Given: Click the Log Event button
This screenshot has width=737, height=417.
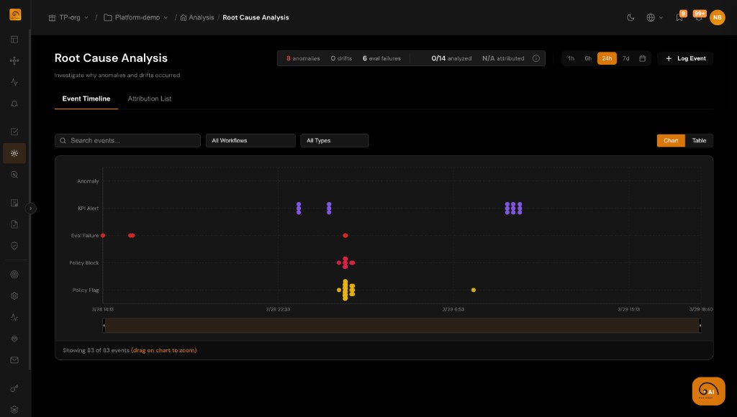Looking at the screenshot, I should tap(684, 58).
